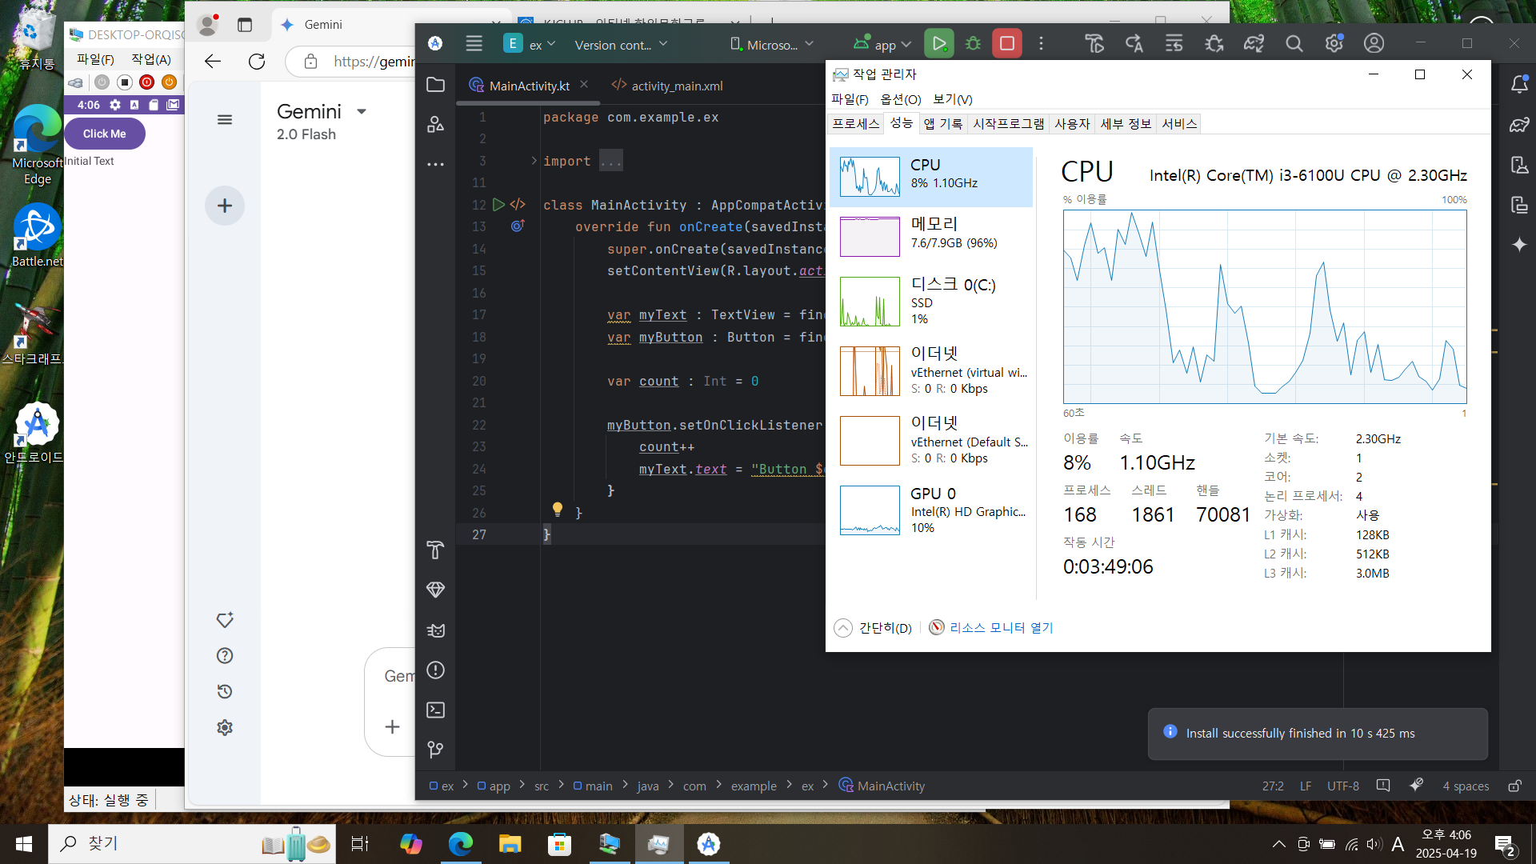Open the Problems exclamation icon
Image resolution: width=1536 pixels, height=864 pixels.
(x=435, y=670)
